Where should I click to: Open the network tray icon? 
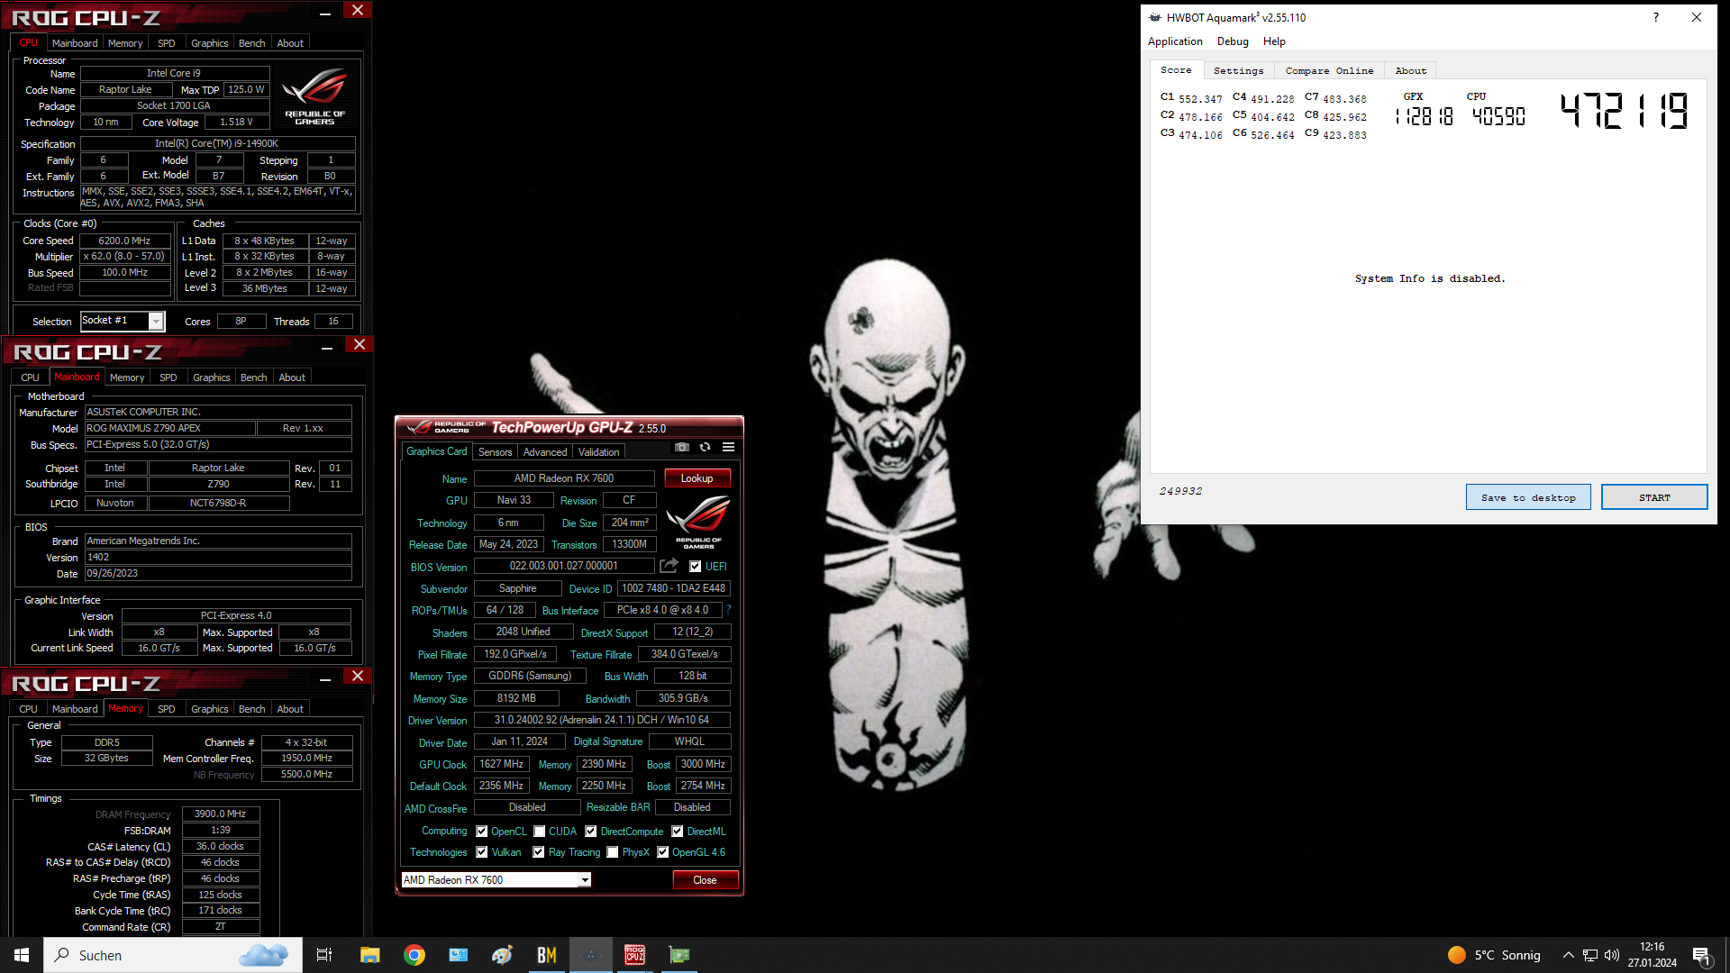pos(1590,955)
